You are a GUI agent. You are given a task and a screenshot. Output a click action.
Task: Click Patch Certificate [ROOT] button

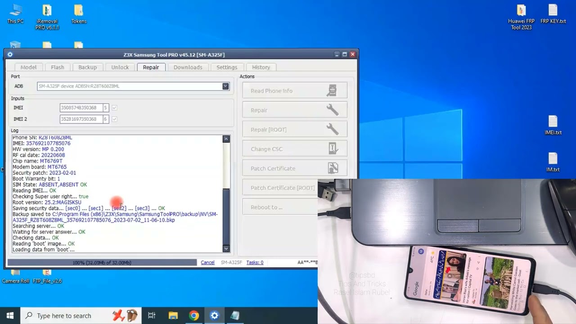tap(280, 188)
